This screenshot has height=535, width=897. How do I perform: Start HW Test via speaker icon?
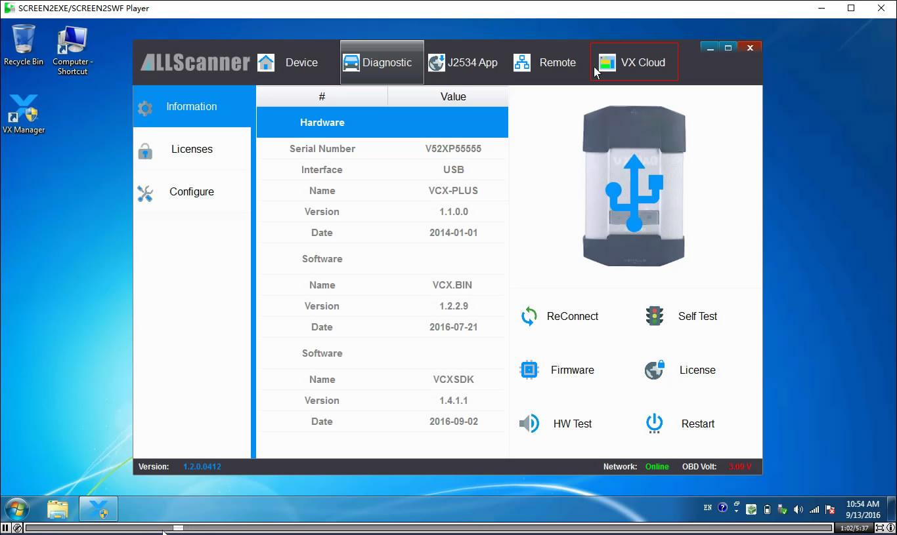tap(529, 424)
